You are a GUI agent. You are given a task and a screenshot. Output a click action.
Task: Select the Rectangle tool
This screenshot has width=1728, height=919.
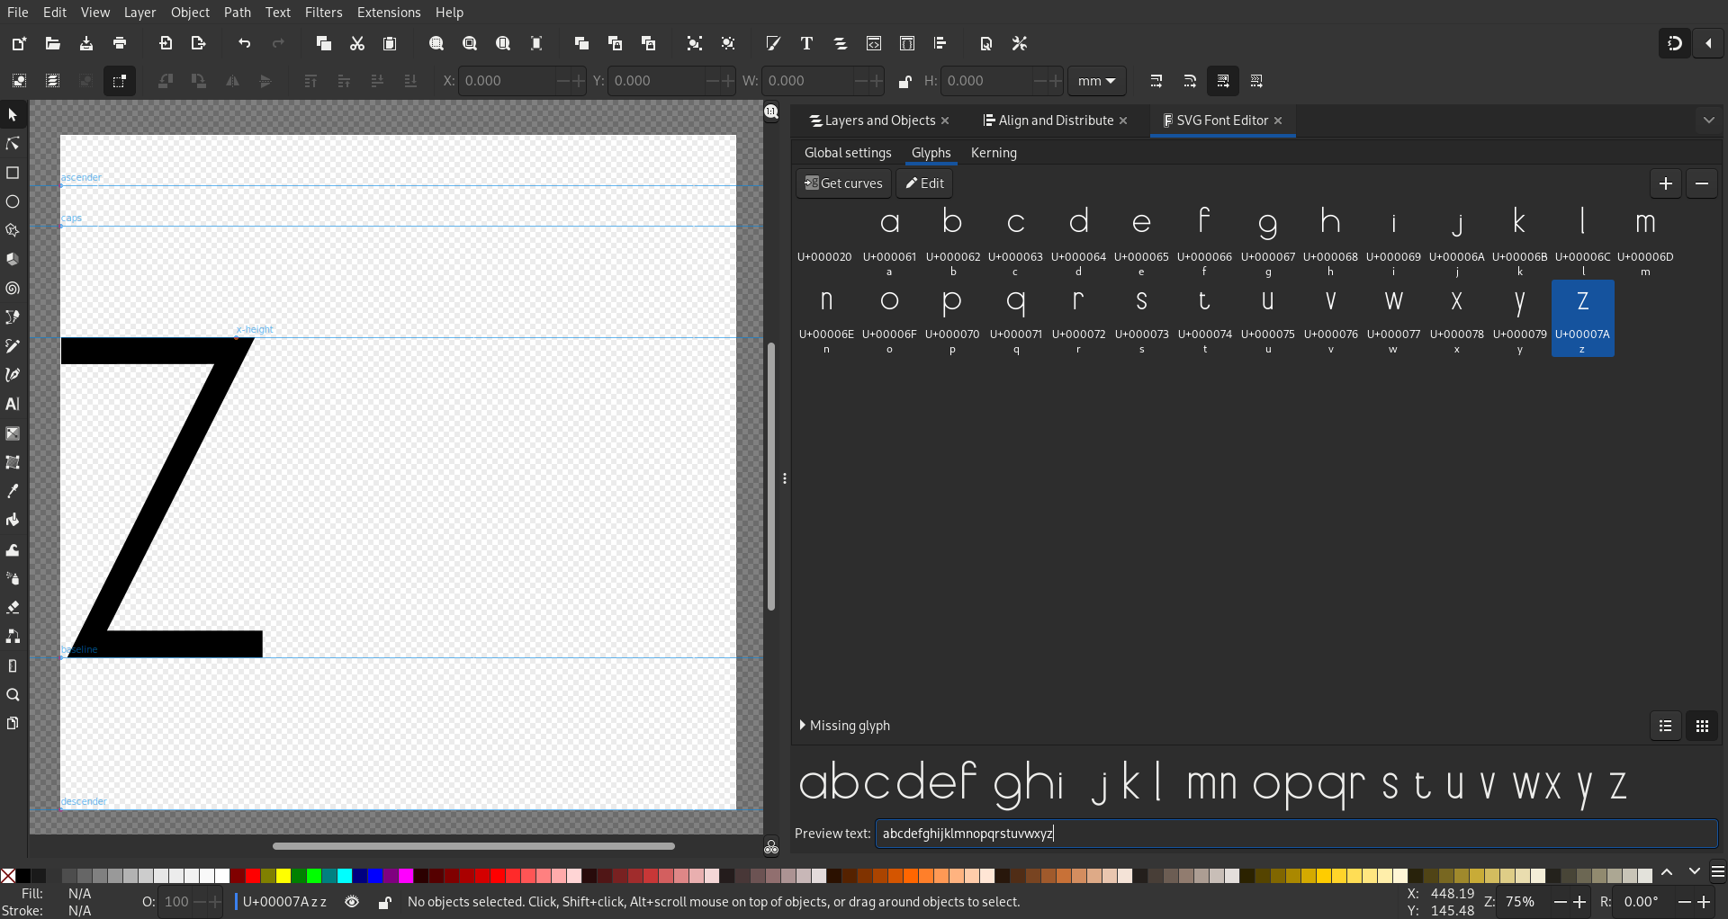[13, 173]
